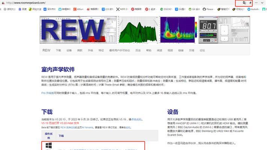Screen dimensions: 267x150
Task: Click the red V5.19 warning text
Action: click(x=60, y=123)
